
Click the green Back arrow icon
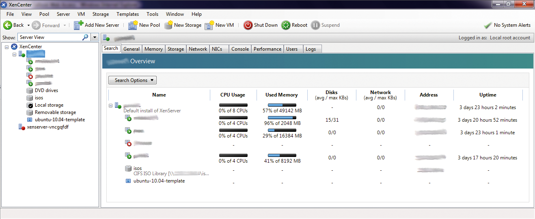[x=7, y=25]
